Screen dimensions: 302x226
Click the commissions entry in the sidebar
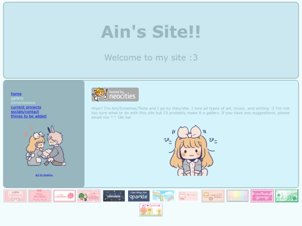pyautogui.click(x=23, y=103)
